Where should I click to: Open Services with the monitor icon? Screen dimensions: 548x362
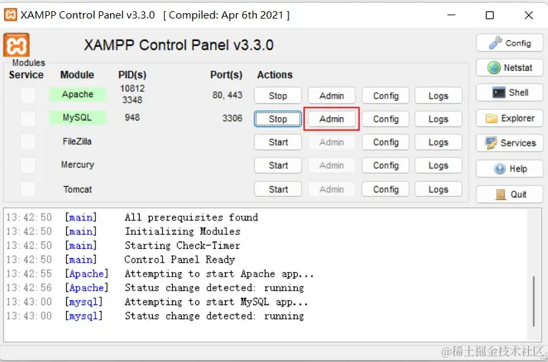click(510, 143)
